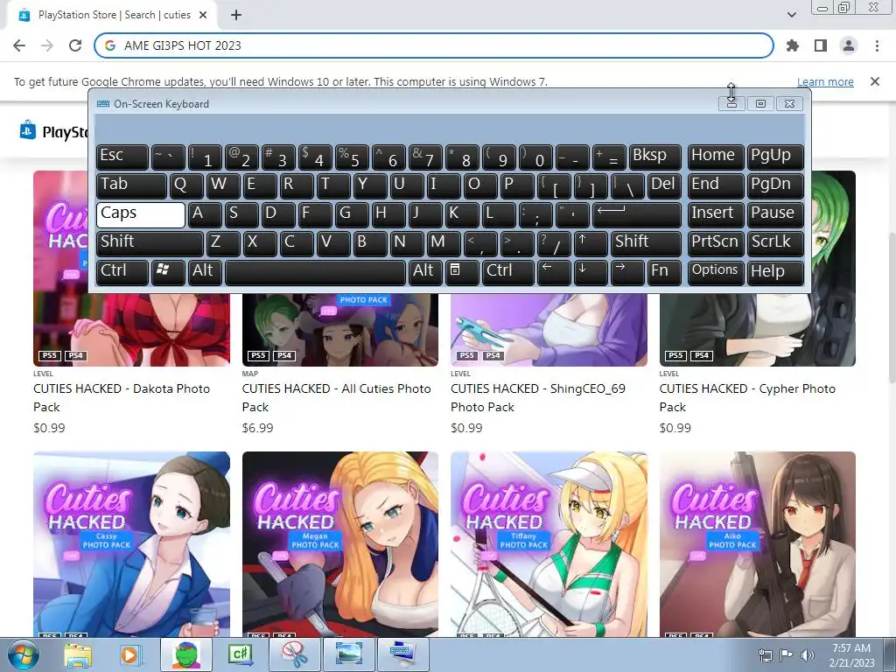Open the Cassy Photo Pack thumbnail
The width and height of the screenshot is (896, 672).
coord(131,544)
